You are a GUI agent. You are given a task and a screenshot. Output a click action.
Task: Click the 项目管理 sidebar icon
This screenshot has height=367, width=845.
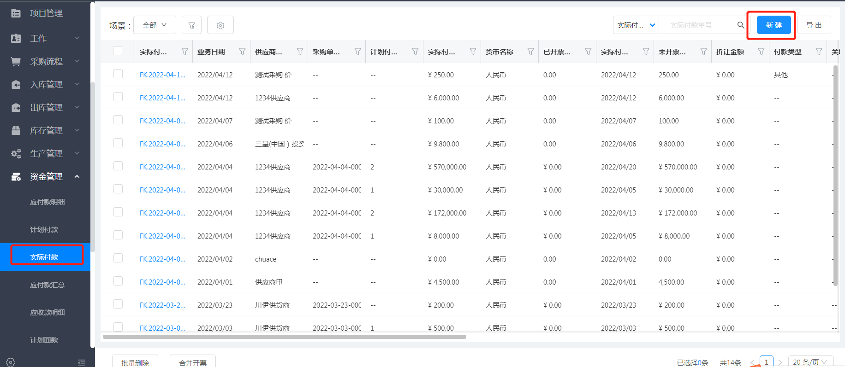[16, 13]
